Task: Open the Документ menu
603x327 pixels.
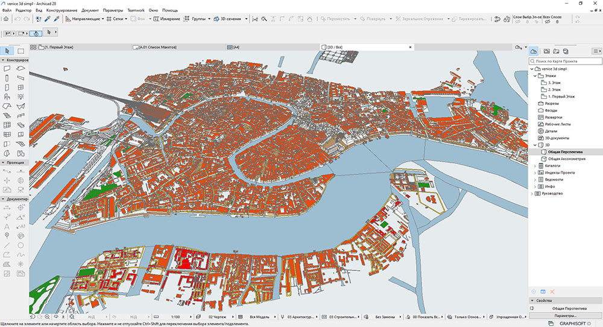Action: 90,10
